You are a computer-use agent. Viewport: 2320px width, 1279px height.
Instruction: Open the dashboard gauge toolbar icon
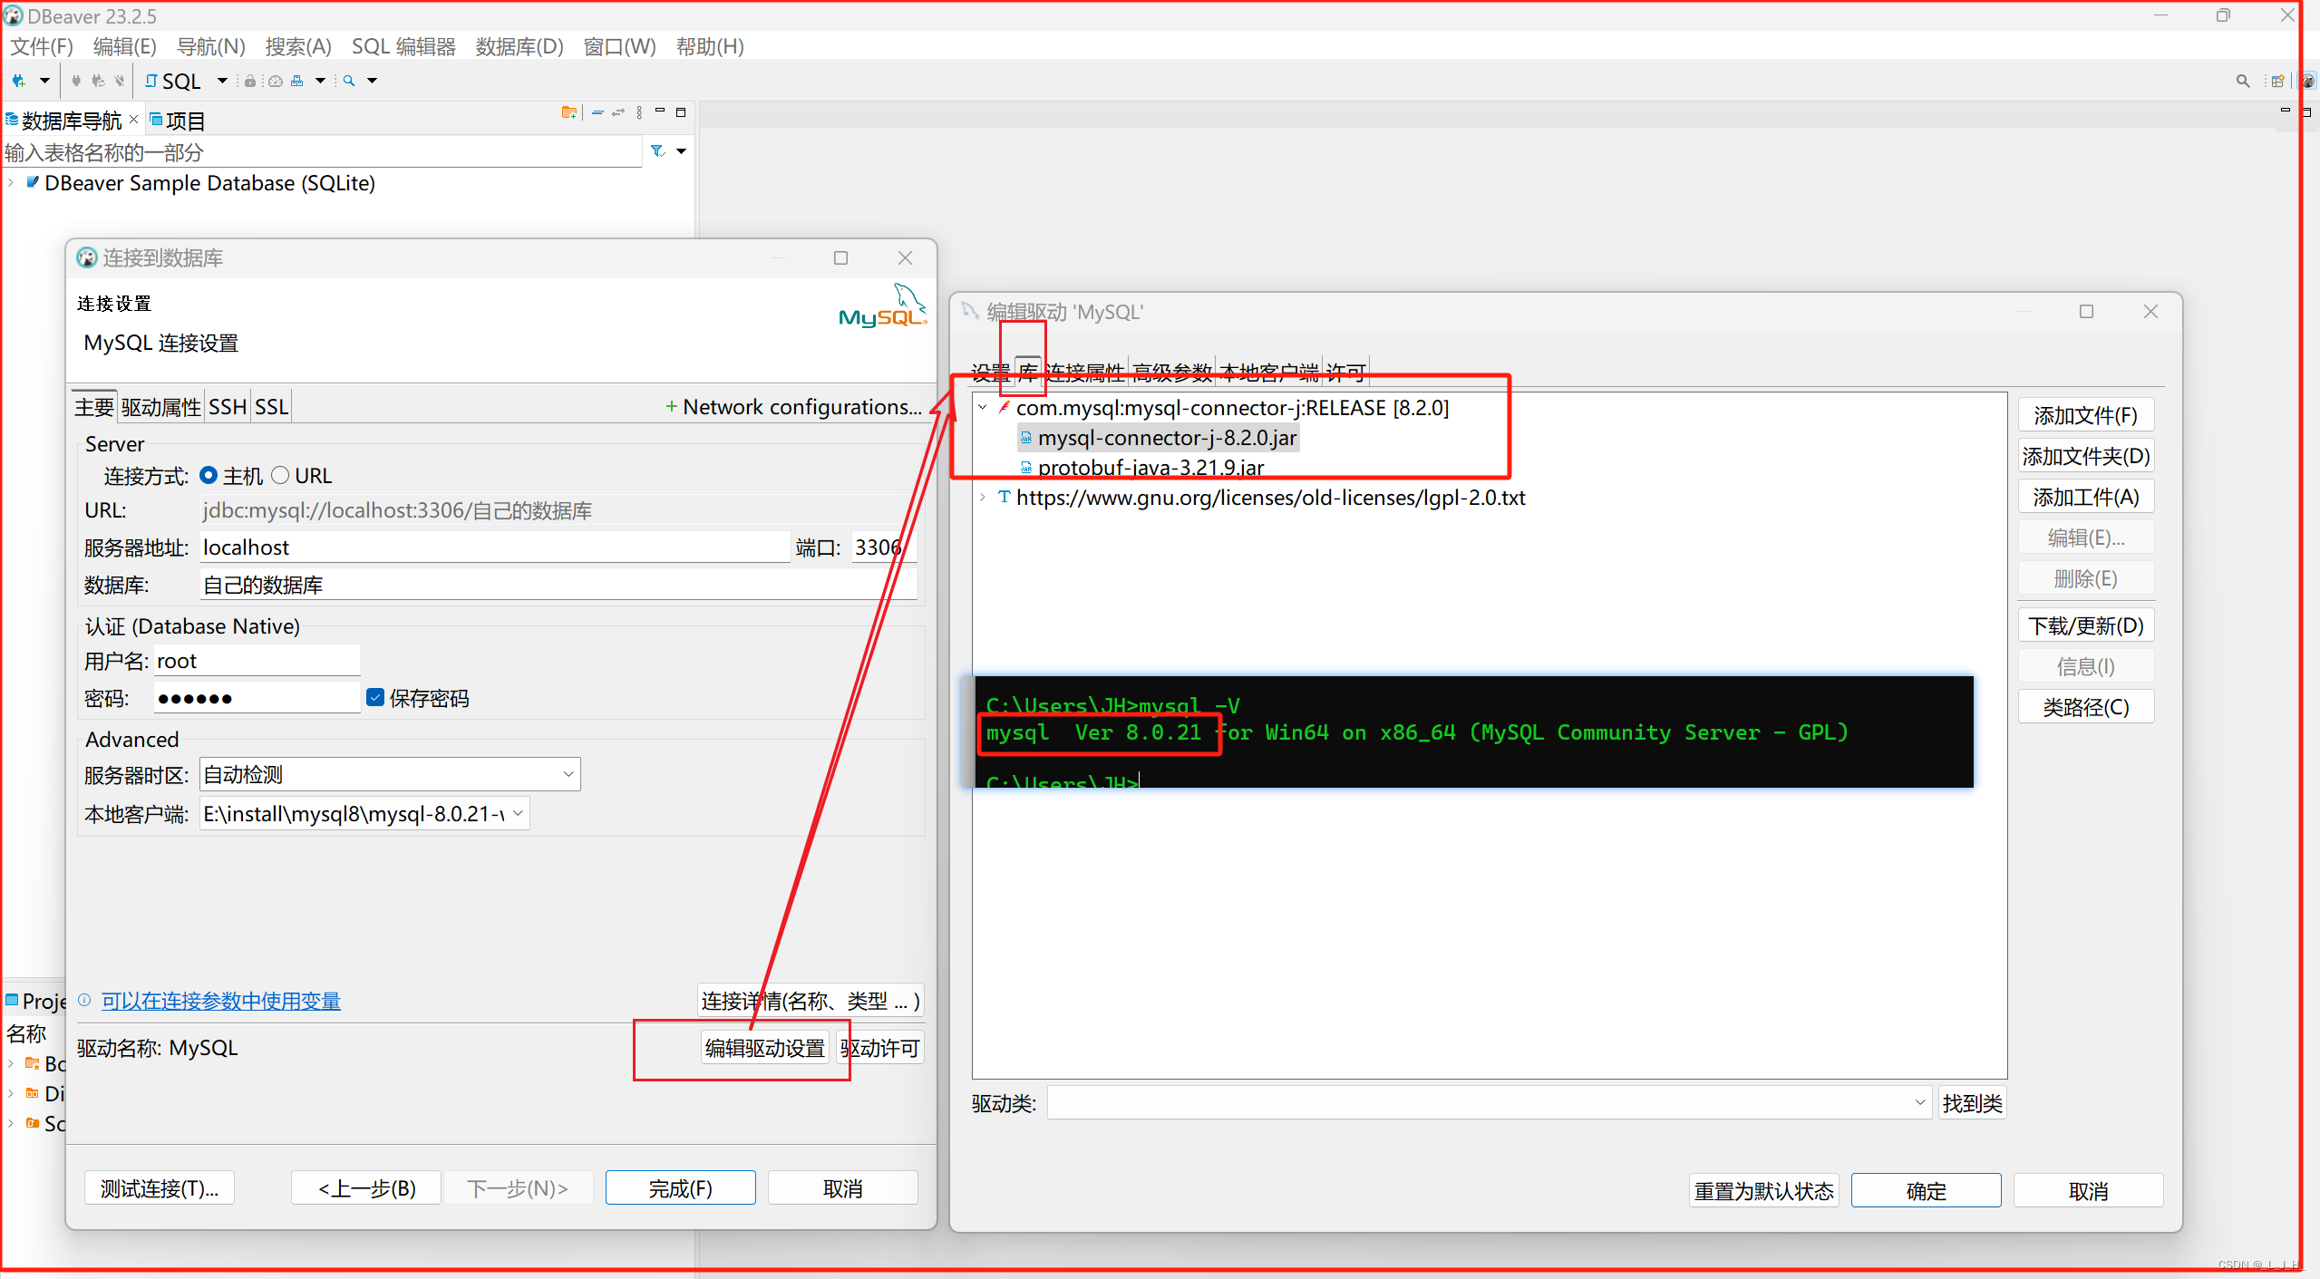pyautogui.click(x=276, y=81)
